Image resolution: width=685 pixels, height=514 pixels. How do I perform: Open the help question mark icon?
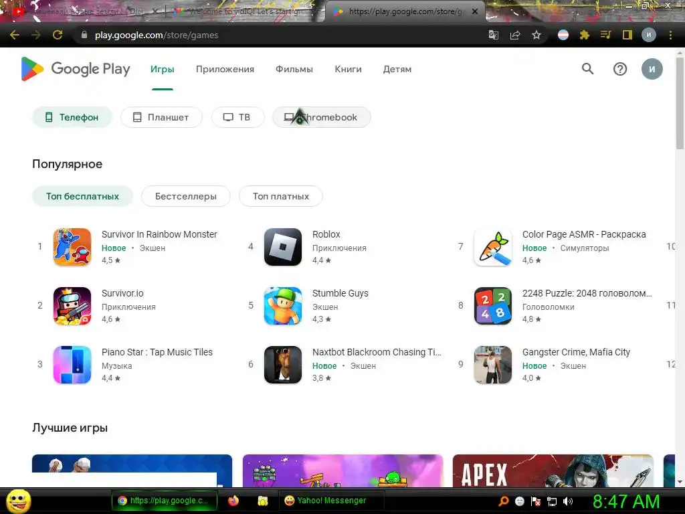[x=620, y=69]
